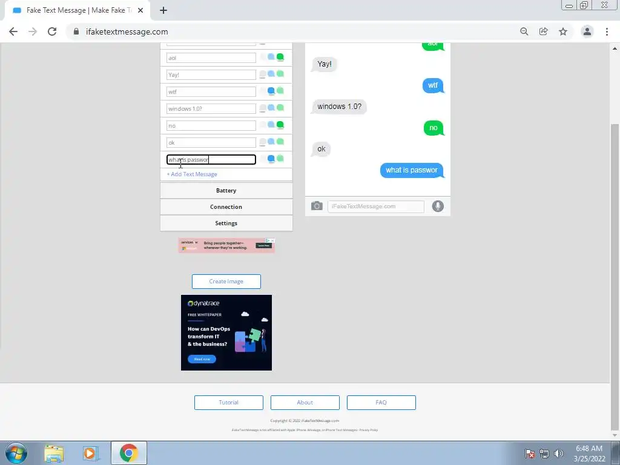This screenshot has width=620, height=465.
Task: Expand the Battery section
Action: (x=226, y=191)
